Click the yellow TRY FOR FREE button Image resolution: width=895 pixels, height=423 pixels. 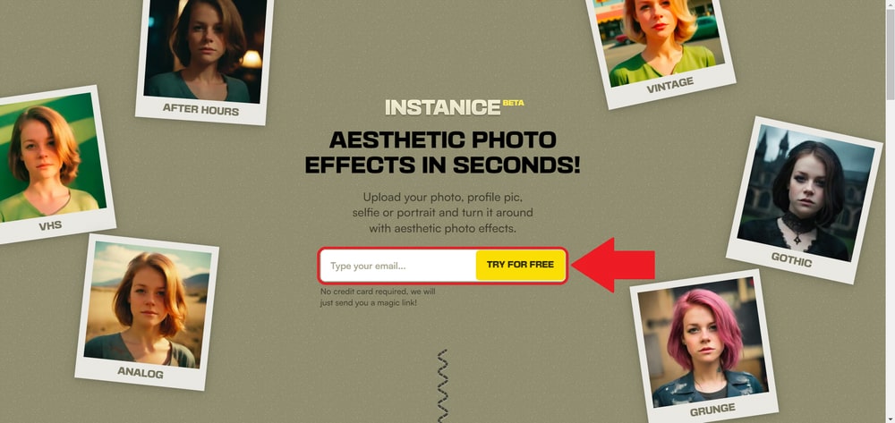pyautogui.click(x=520, y=265)
